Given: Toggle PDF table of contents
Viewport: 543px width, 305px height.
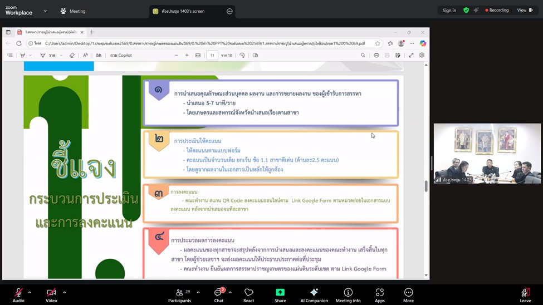Looking at the screenshot, I should [x=9, y=55].
